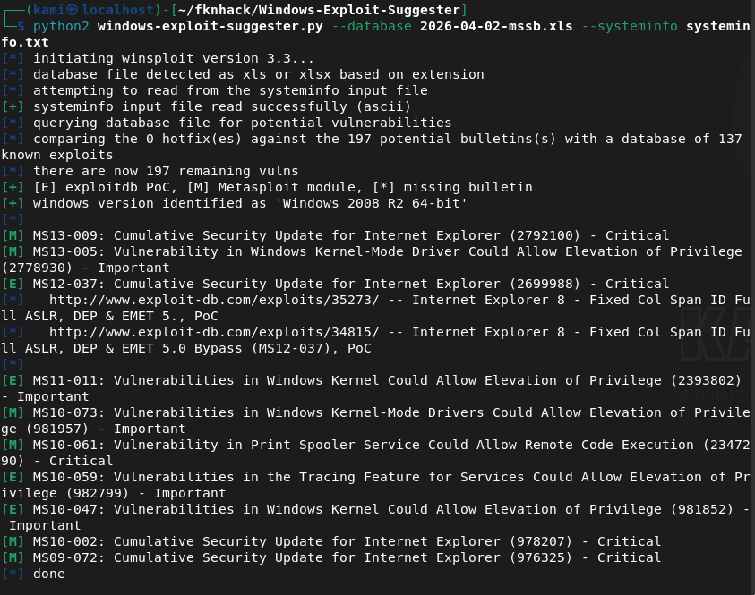Click the dollar sign prompt symbol
The image size is (755, 595).
coord(21,26)
